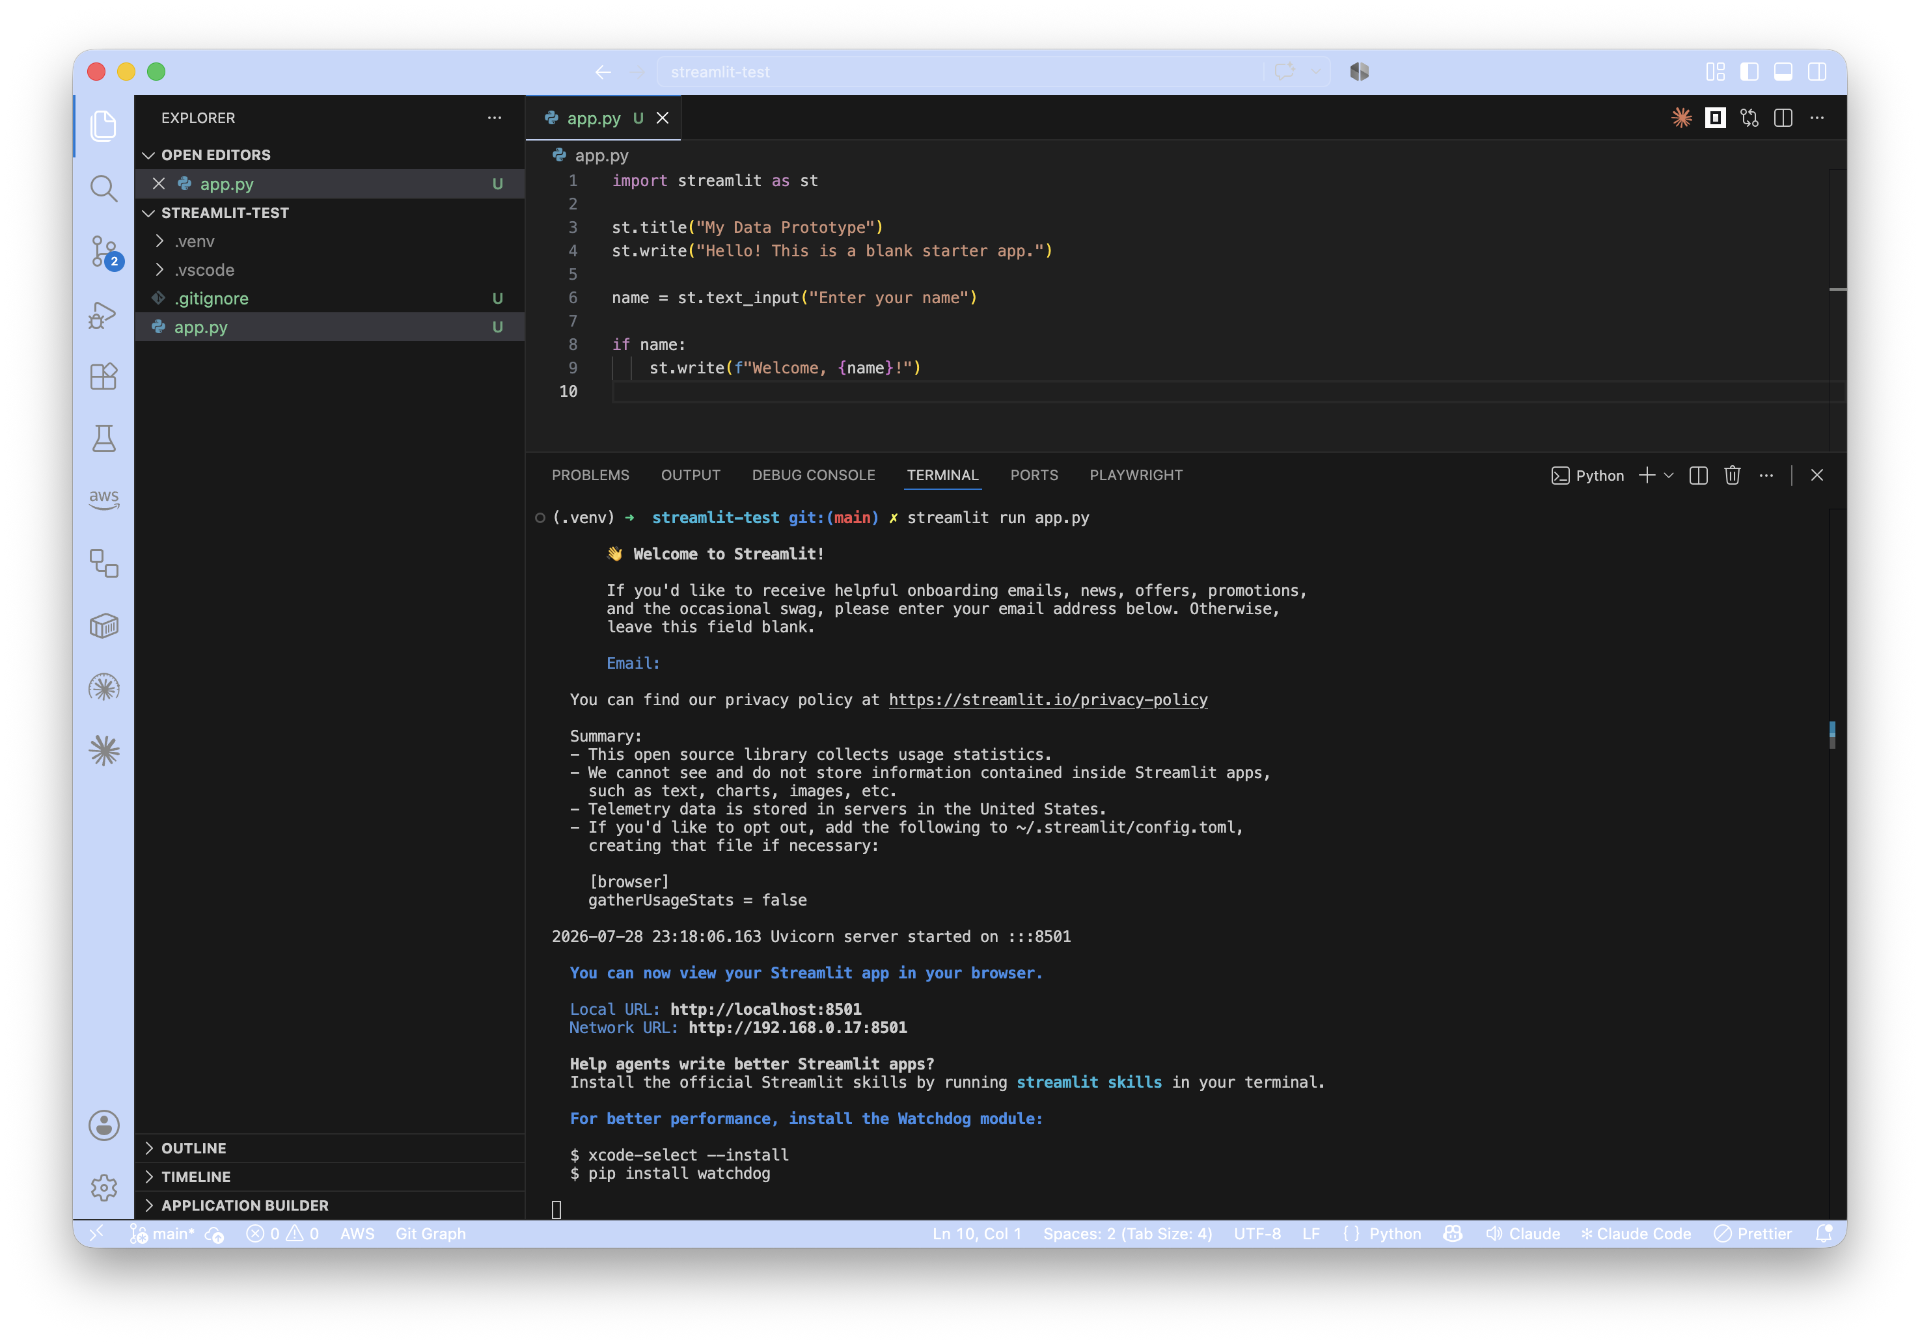Click the errors and warnings count

(x=282, y=1235)
